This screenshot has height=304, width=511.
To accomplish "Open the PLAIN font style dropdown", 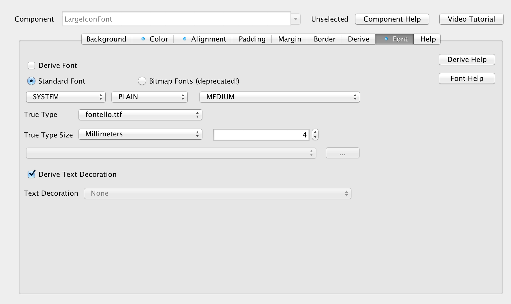I will tap(149, 97).
